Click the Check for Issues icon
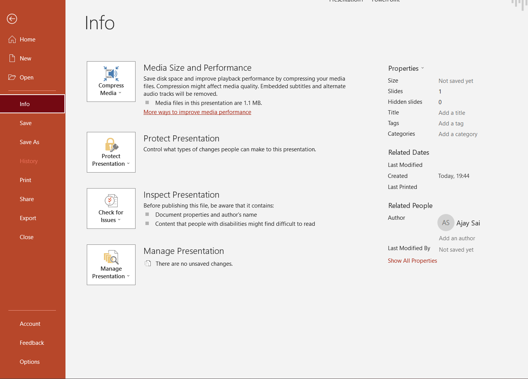The height and width of the screenshot is (379, 528). (111, 201)
